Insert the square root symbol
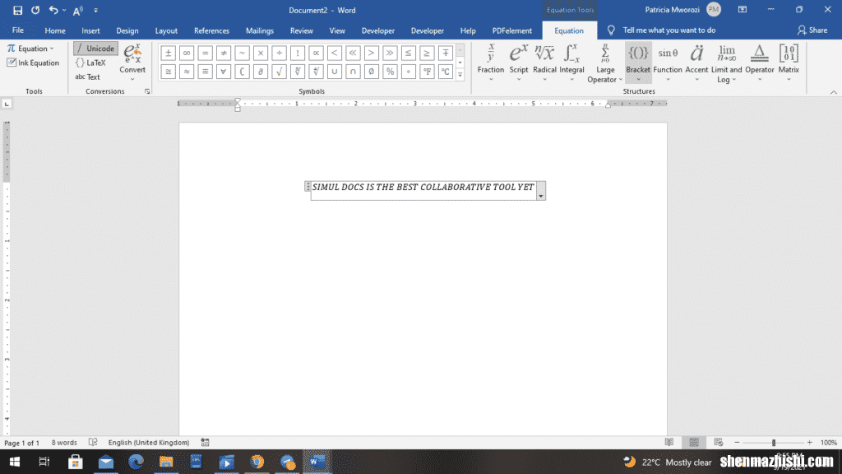The height and width of the screenshot is (474, 842). [280, 72]
